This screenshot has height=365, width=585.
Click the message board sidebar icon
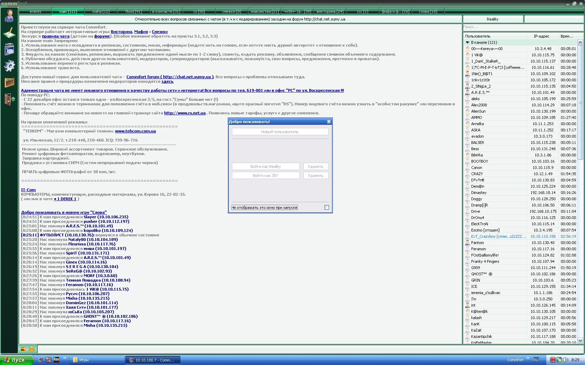click(x=9, y=49)
